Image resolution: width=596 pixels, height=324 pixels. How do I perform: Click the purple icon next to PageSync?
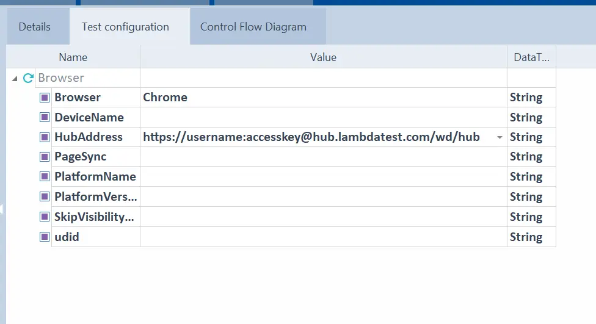45,157
